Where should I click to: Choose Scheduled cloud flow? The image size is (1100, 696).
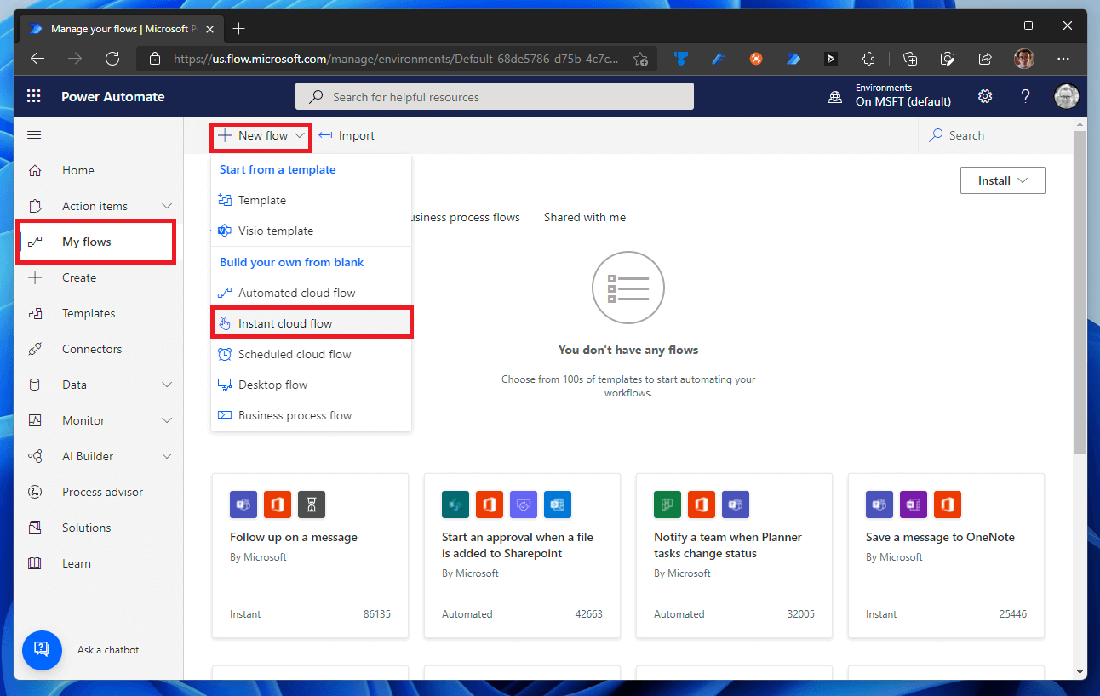(311, 354)
